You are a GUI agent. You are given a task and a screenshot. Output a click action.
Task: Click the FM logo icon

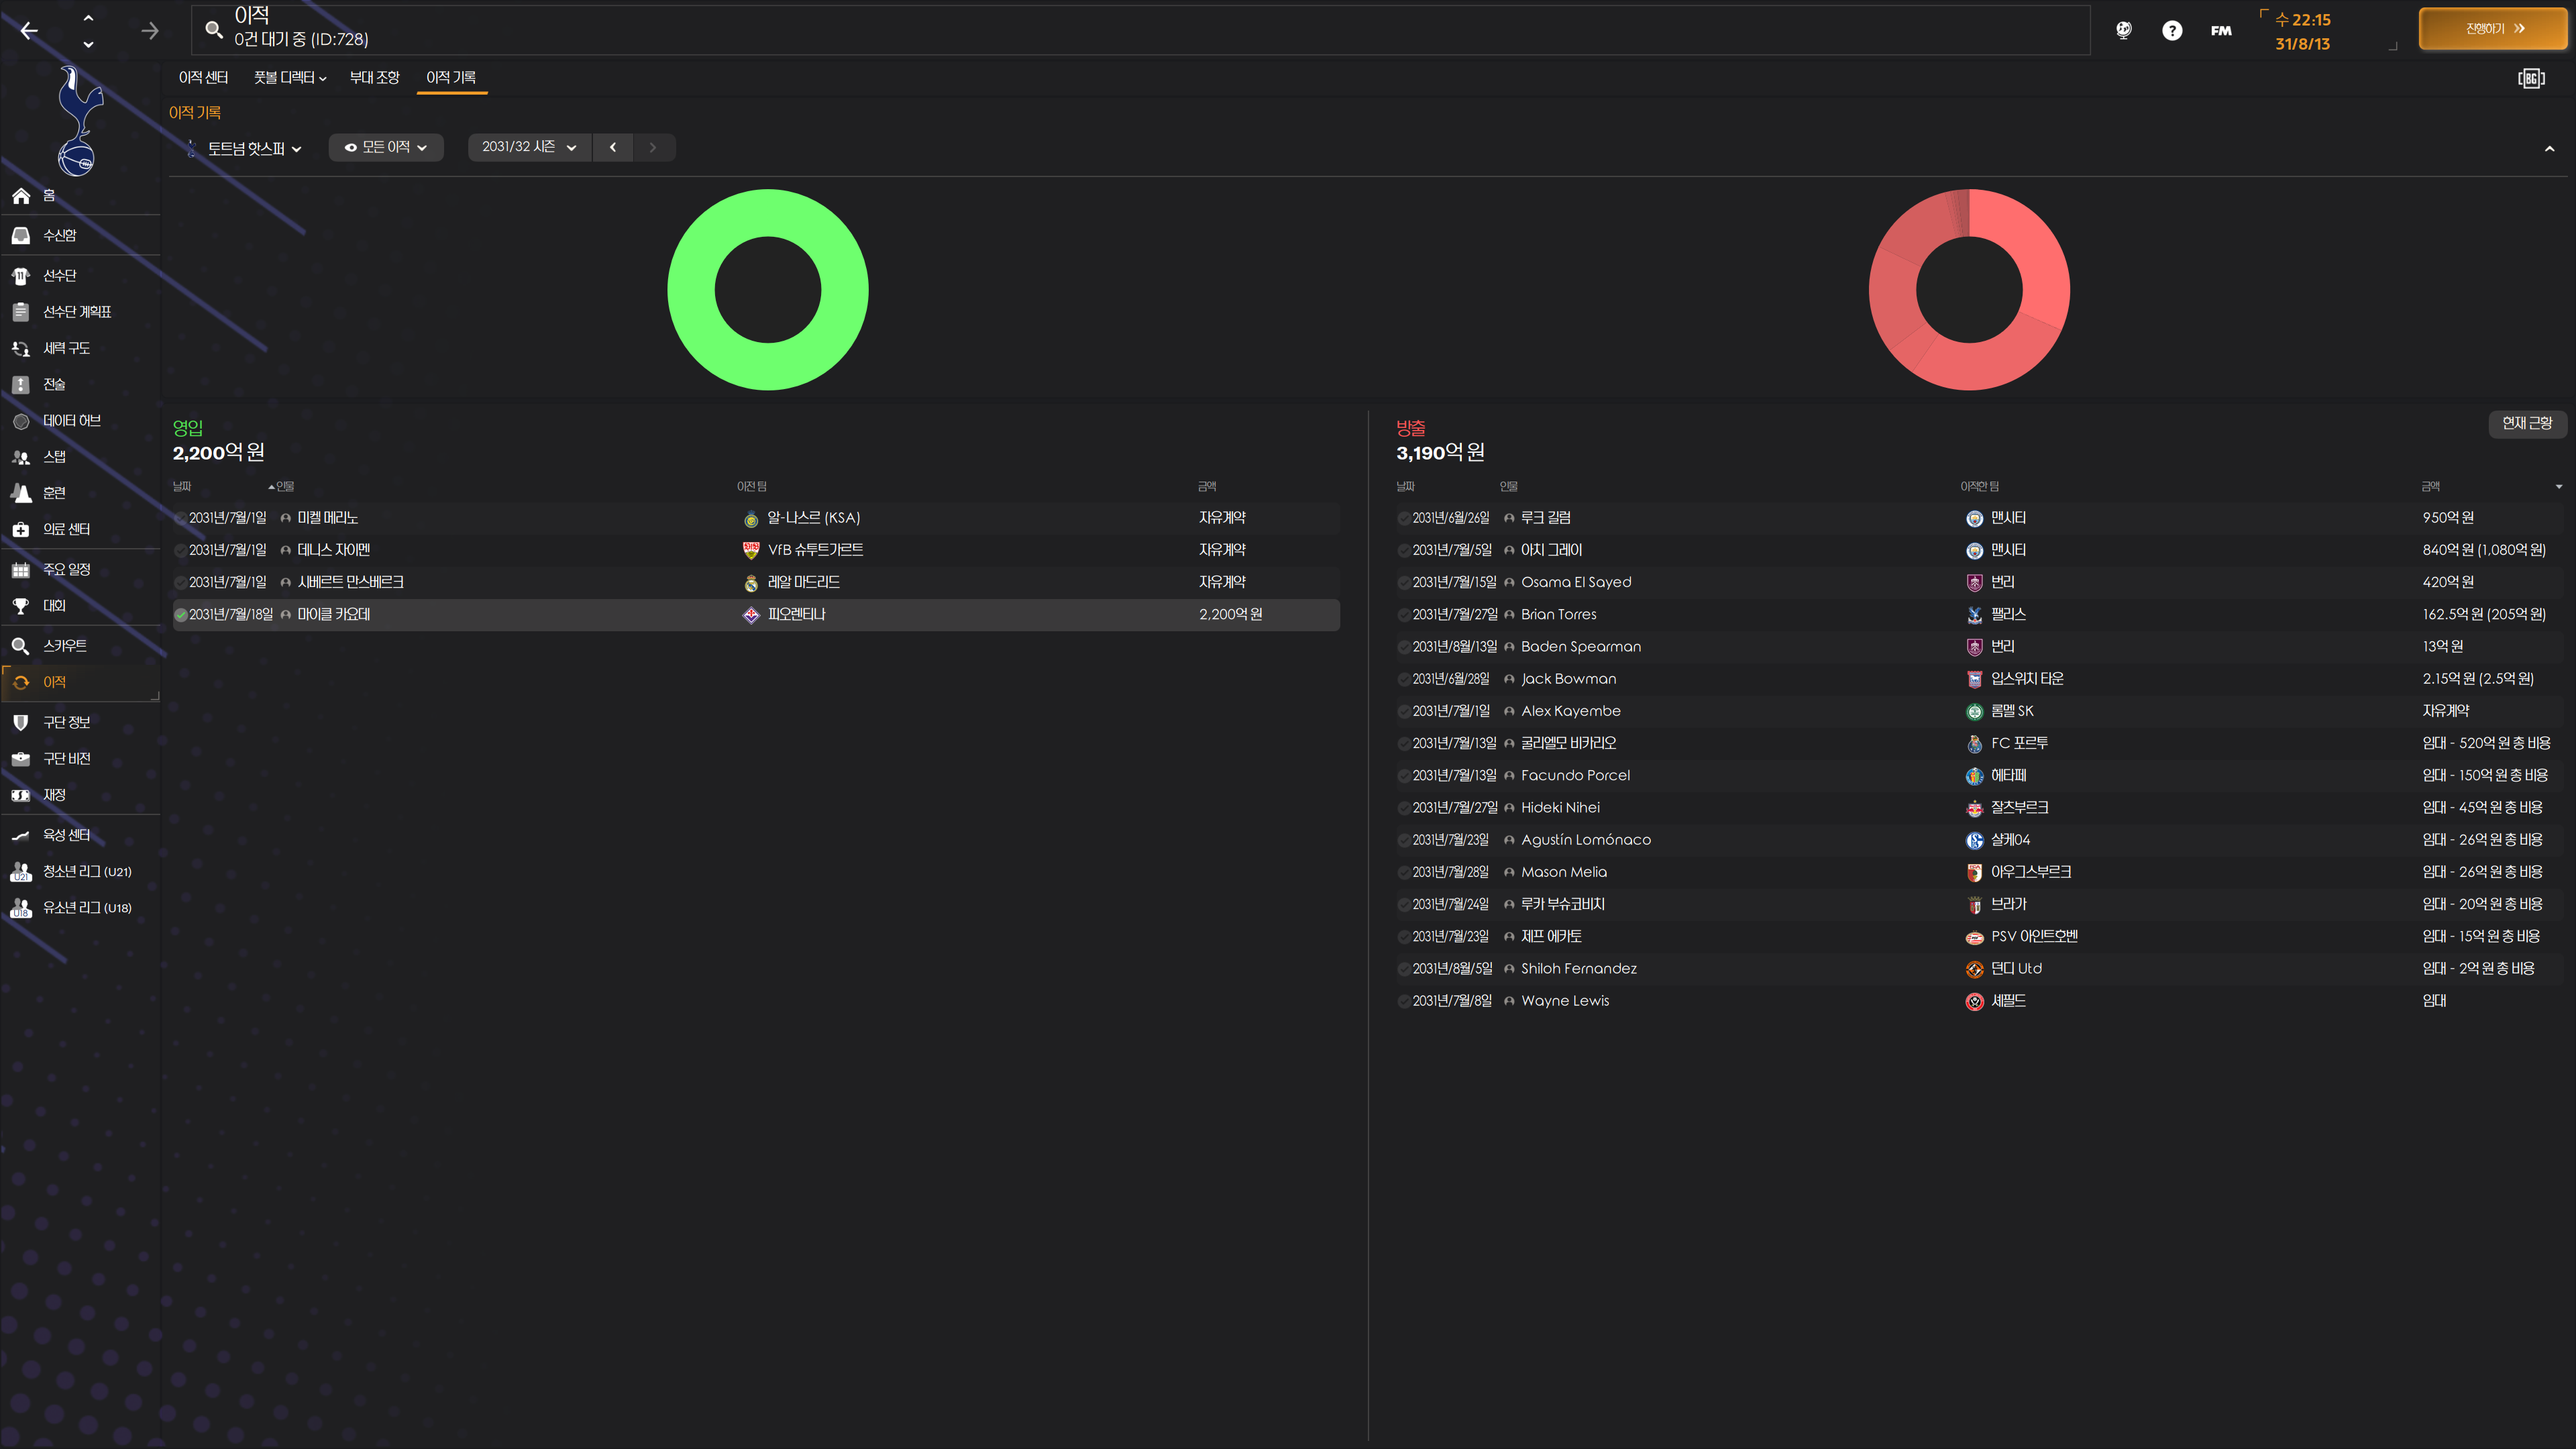click(x=2220, y=30)
